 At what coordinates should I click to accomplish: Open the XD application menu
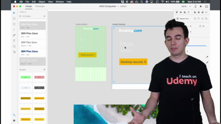pyautogui.click(x=21, y=2)
